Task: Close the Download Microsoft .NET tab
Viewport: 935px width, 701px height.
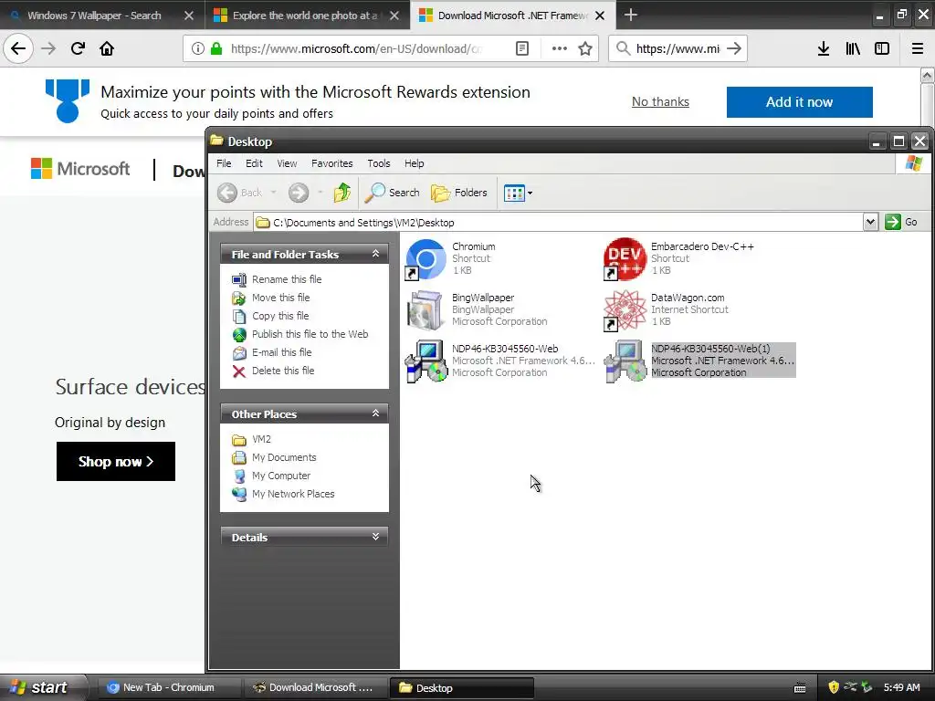Action: (600, 16)
